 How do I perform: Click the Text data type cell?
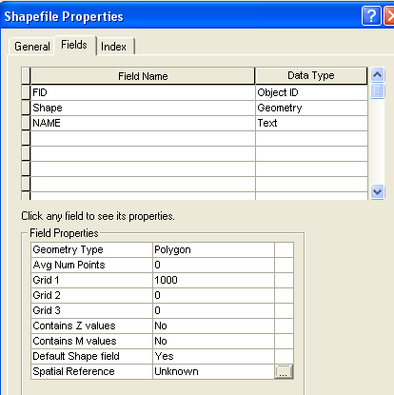click(x=311, y=123)
